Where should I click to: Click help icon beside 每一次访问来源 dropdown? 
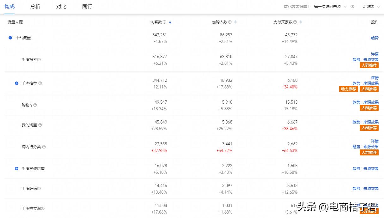pyautogui.click(x=352, y=7)
